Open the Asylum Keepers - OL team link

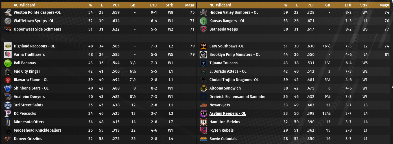coord(228,113)
